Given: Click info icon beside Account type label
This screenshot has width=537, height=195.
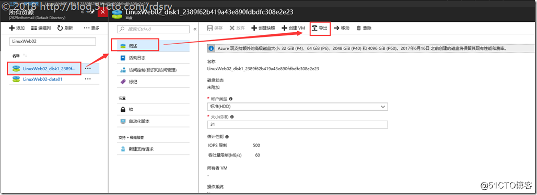Looking at the screenshot, I should [x=230, y=99].
